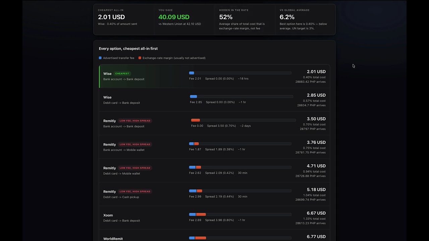Screen dimensions: 429x241
Task: Open the Wise 'Debit card -> Bank deposit' option
Action: 214,100
